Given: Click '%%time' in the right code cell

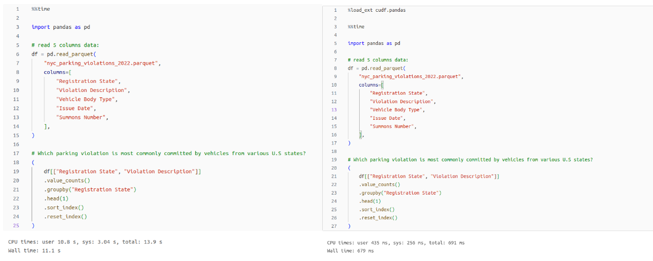Looking at the screenshot, I should pyautogui.click(x=356, y=26).
